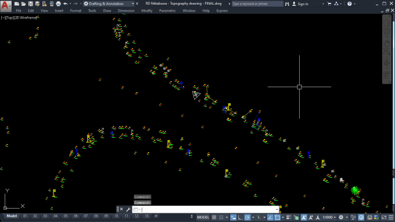Toggle the drawing Grid display
The image size is (395, 222).
point(214,217)
